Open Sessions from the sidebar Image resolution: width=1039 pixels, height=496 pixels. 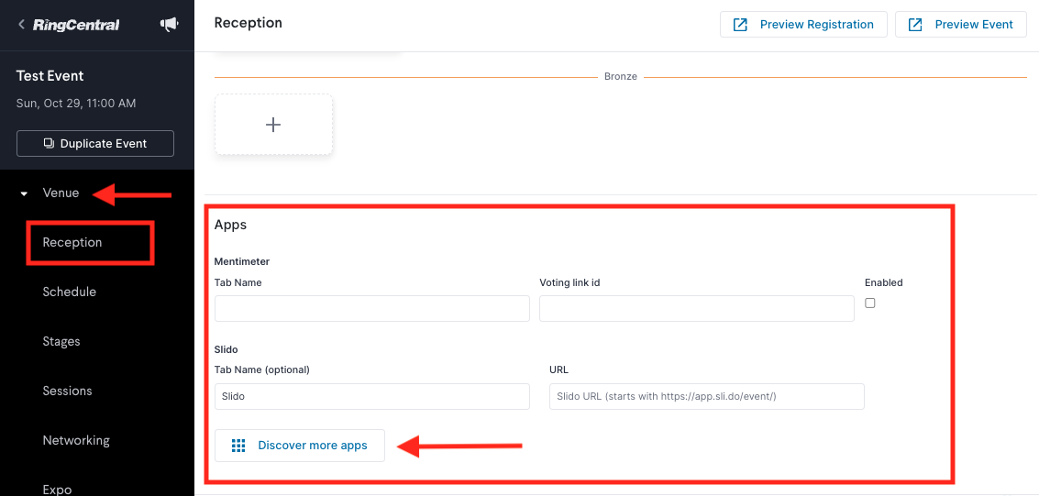coord(67,391)
